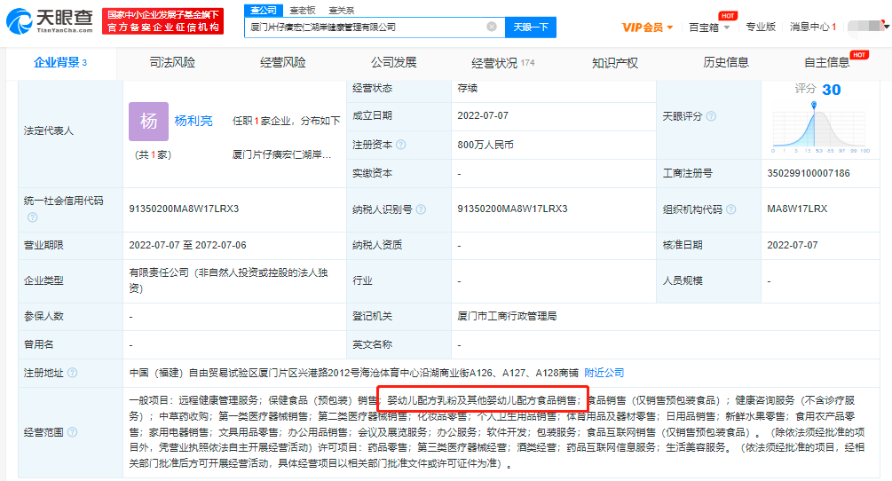The width and height of the screenshot is (892, 481).
Task: Open legal representative 杨利亮 profile
Action: [193, 121]
